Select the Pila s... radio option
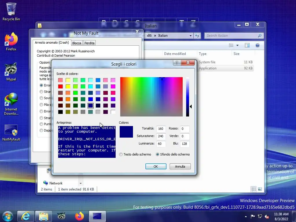 point(41,105)
